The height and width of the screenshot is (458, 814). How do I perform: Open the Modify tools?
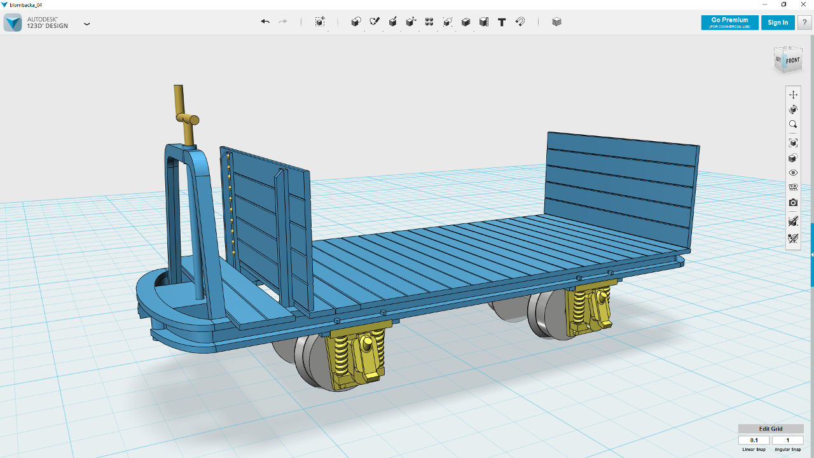click(411, 22)
